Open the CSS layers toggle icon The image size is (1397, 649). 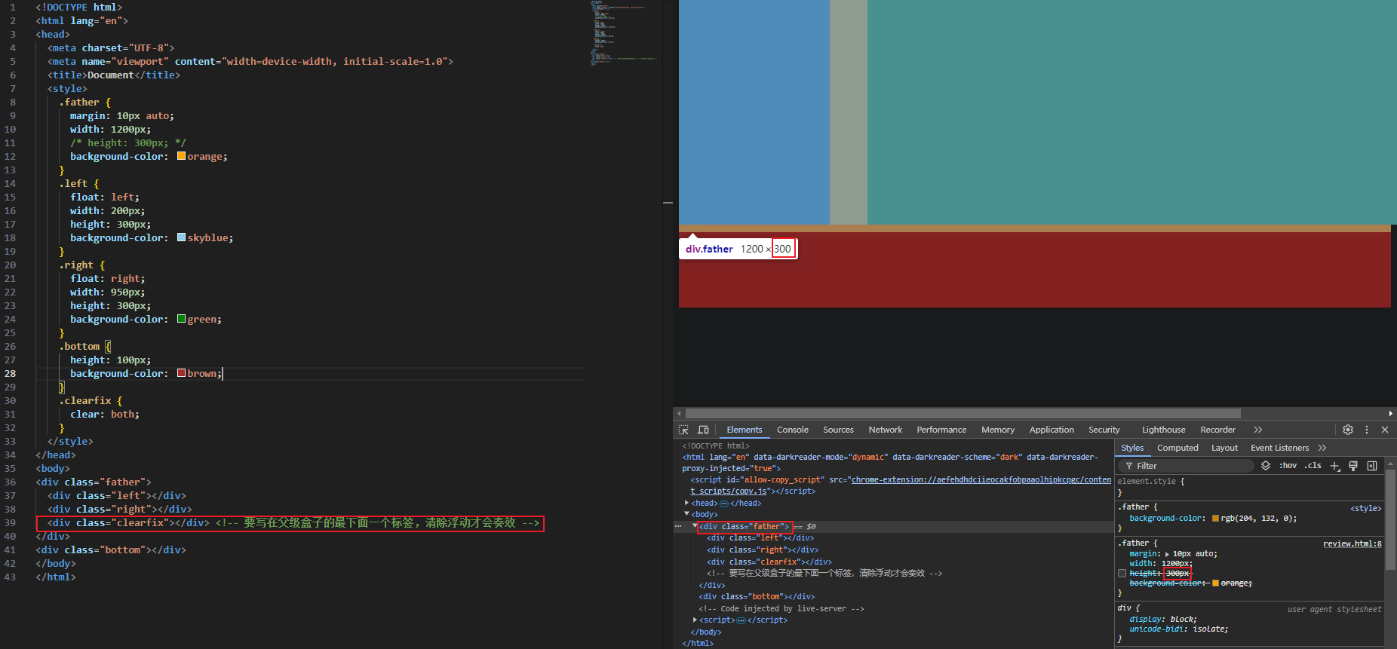[x=1266, y=466]
